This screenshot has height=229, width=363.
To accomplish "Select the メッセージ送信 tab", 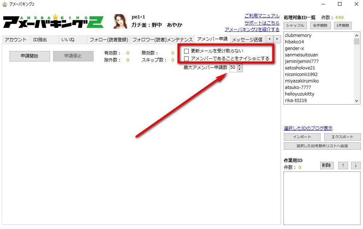I will pos(247,40).
